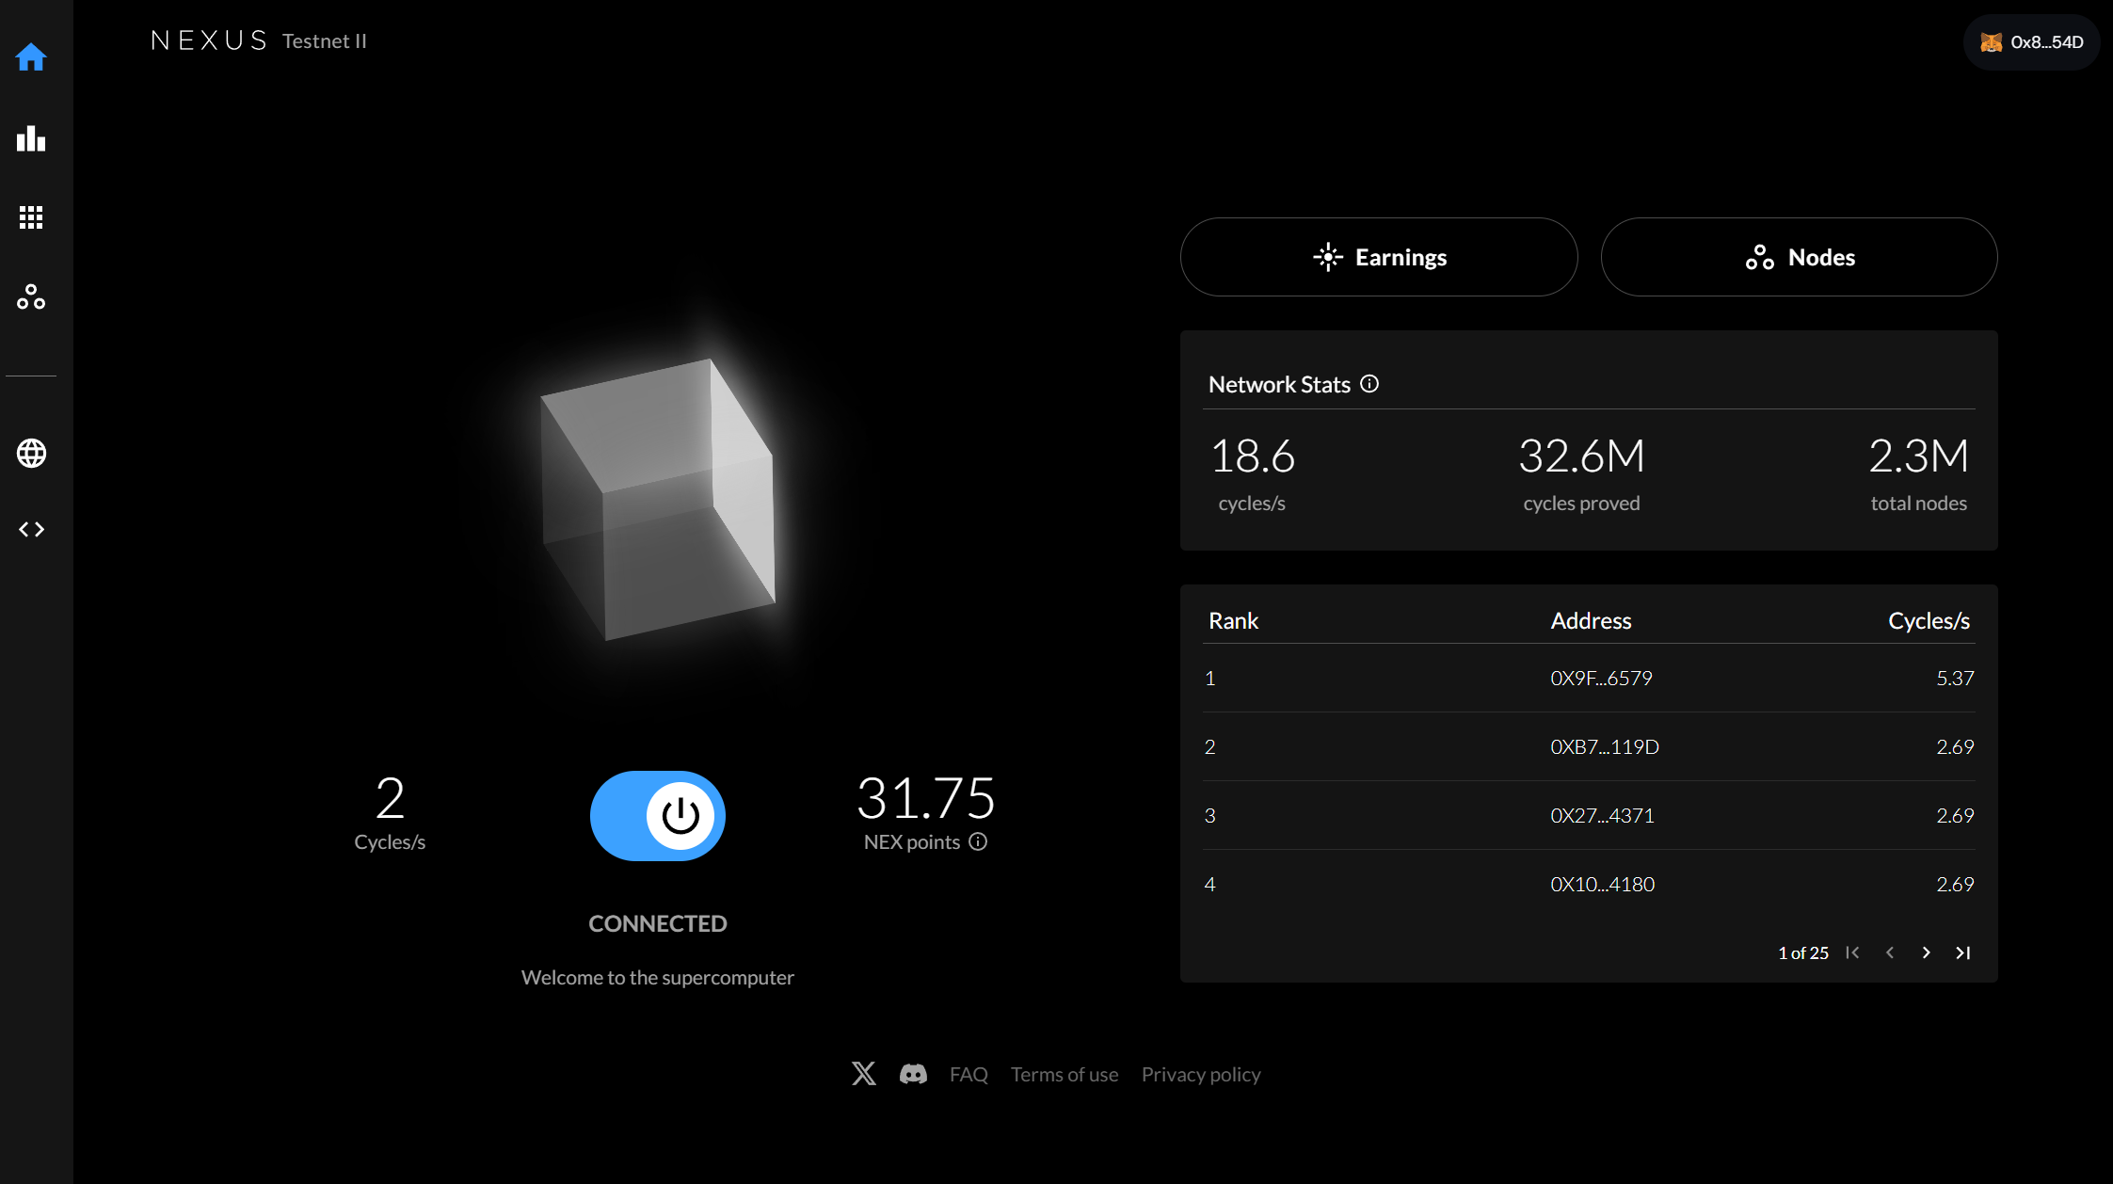
Task: Go to next leaderboard page
Action: point(1926,952)
